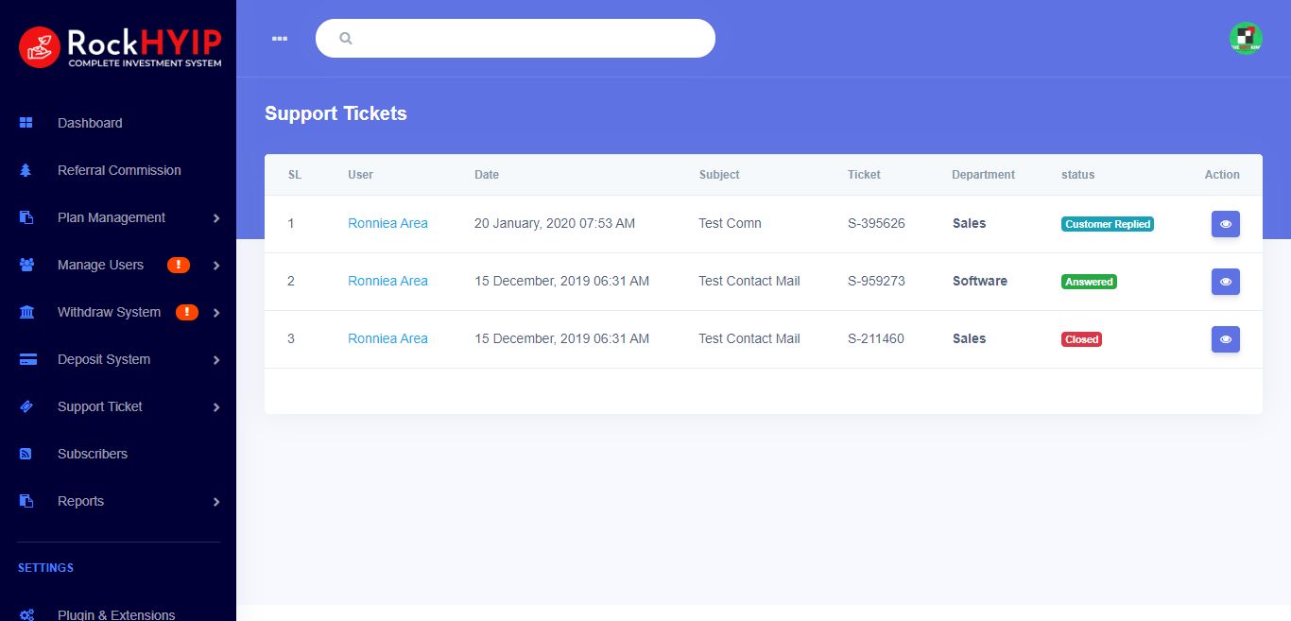Viewport: 1291px width, 621px height.
Task: Click the Manage Users alert badge
Action: pyautogui.click(x=179, y=265)
